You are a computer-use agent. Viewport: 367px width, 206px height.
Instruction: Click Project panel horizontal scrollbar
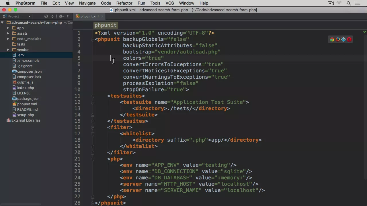tap(21, 205)
